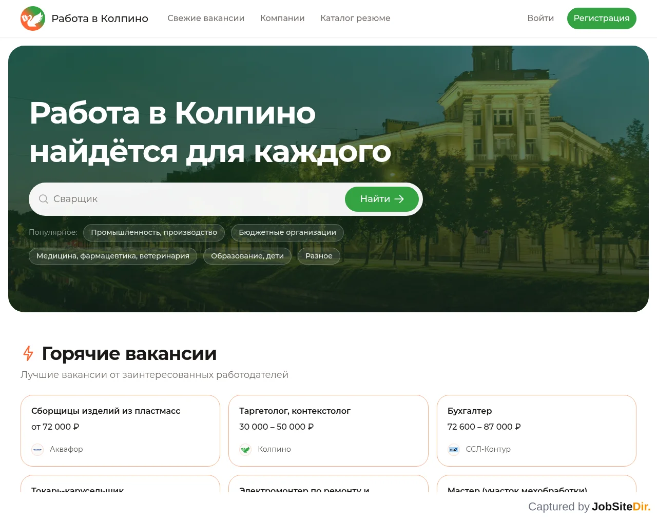
Task: Open the Компании menu item
Action: [x=282, y=18]
